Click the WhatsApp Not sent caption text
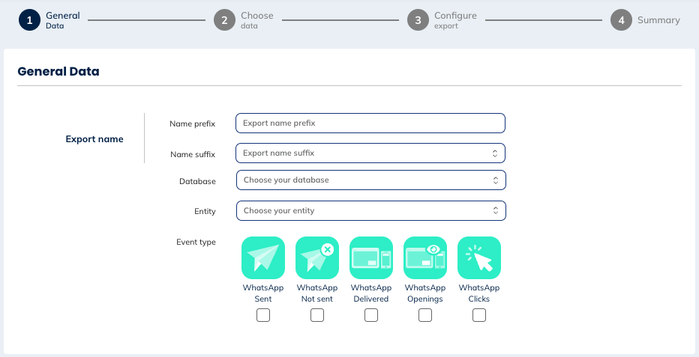The image size is (699, 357). click(x=317, y=293)
